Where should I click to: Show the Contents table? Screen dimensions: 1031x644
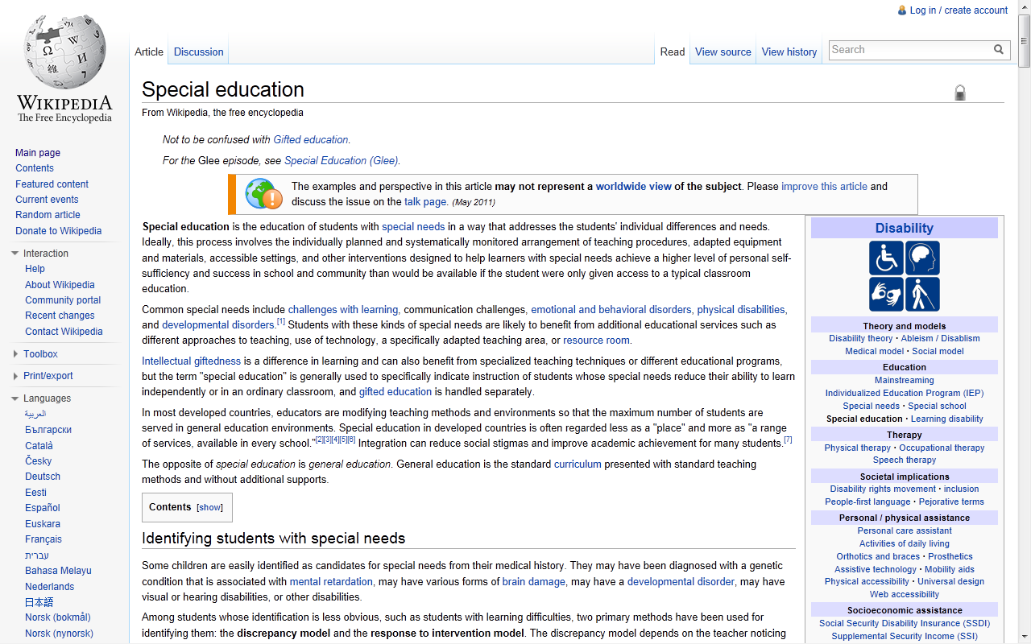click(210, 508)
